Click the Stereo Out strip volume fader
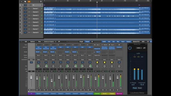The height and width of the screenshot is (96, 171). click(118, 77)
